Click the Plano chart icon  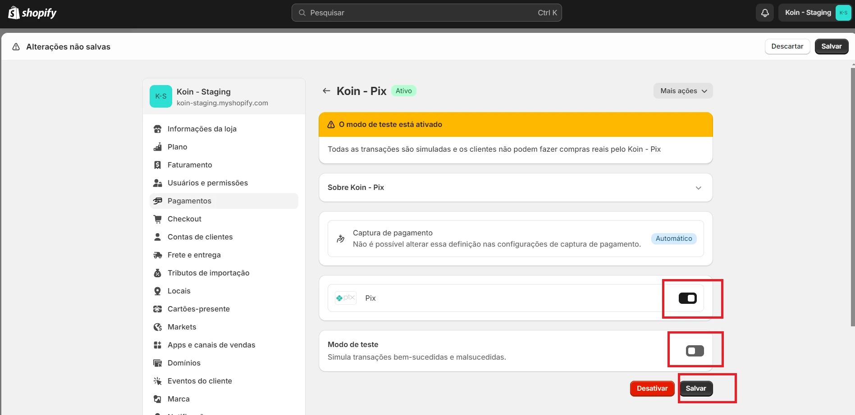tap(157, 147)
